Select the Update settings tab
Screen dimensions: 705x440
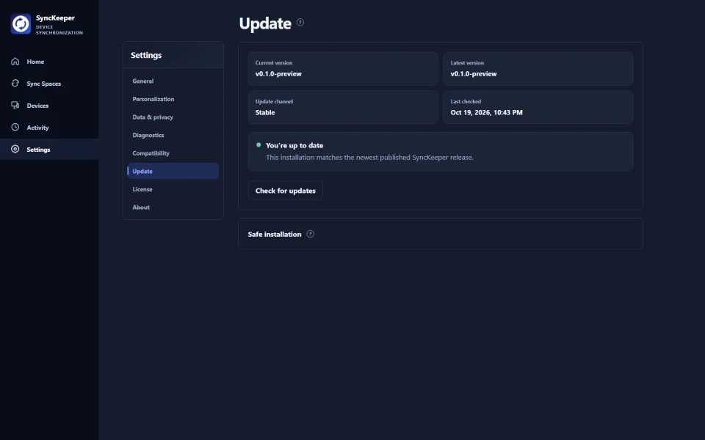(173, 171)
